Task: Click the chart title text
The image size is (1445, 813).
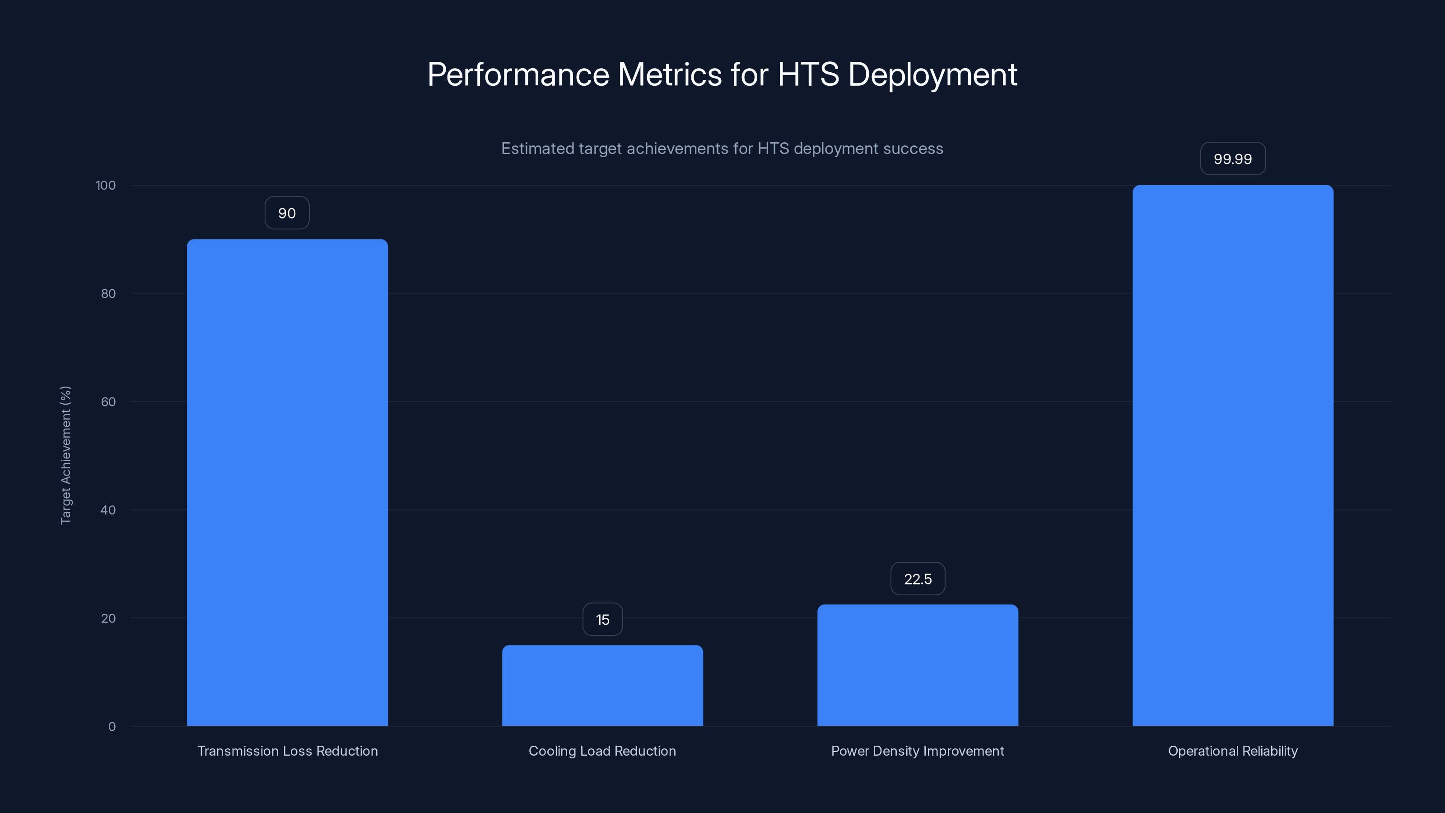Action: tap(722, 74)
